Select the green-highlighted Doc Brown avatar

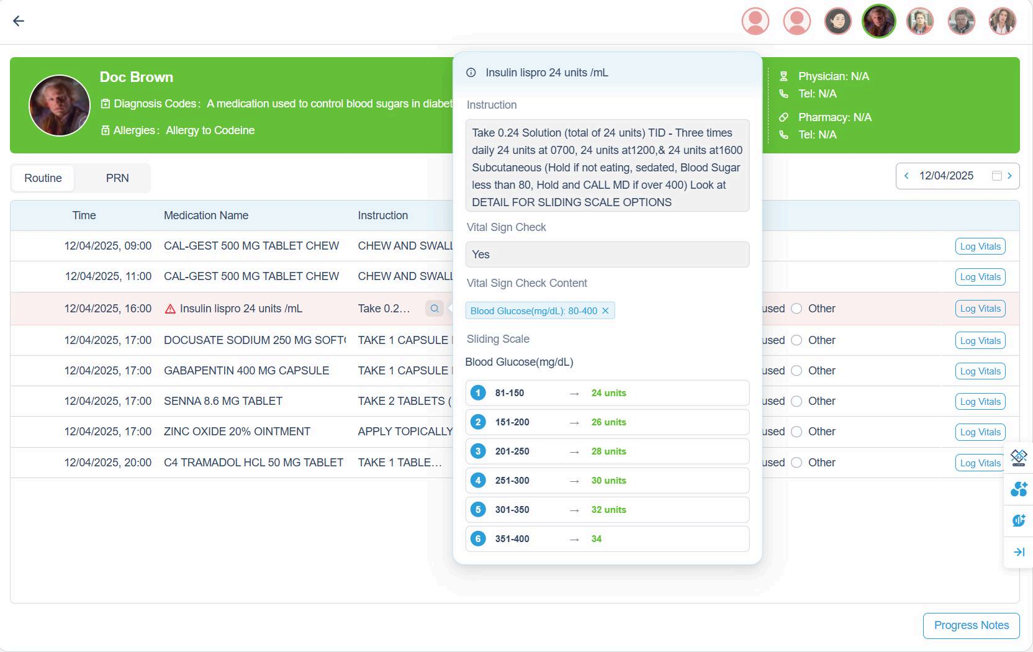(x=878, y=21)
